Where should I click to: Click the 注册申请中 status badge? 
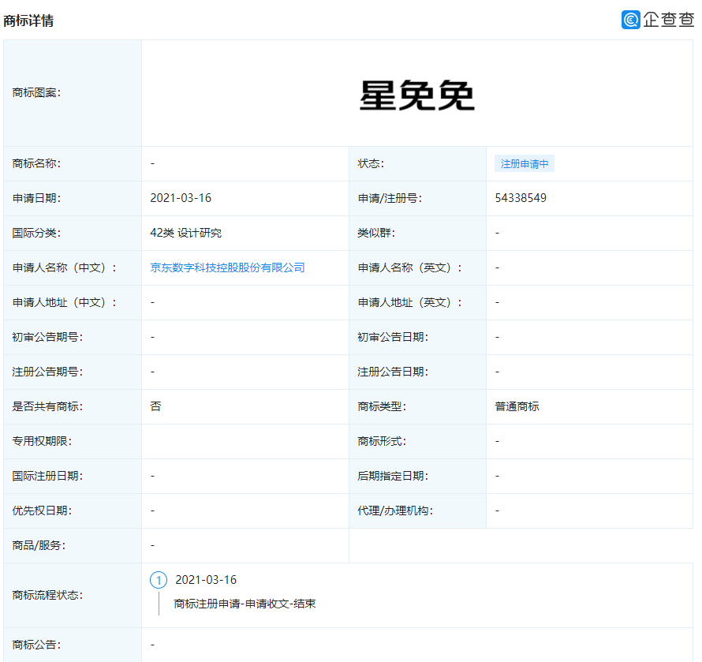pos(525,164)
